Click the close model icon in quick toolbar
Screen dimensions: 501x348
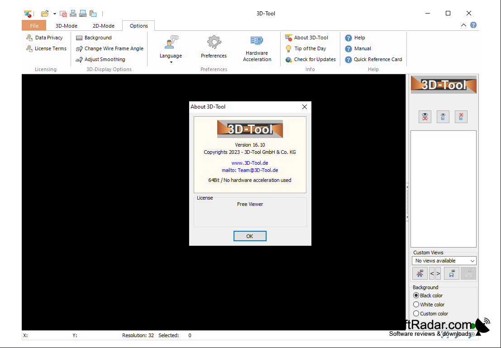63,14
